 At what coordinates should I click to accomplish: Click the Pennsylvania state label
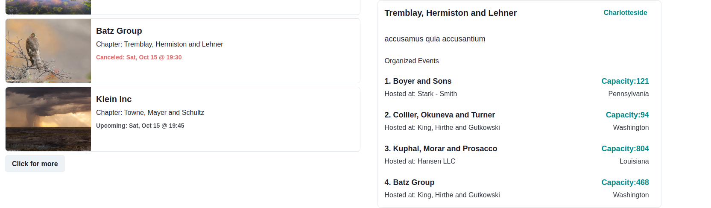tap(628, 94)
